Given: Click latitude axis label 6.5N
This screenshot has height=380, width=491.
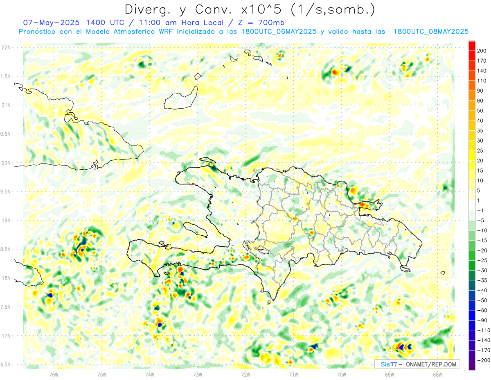Looking at the screenshot, I should (x=6, y=364).
